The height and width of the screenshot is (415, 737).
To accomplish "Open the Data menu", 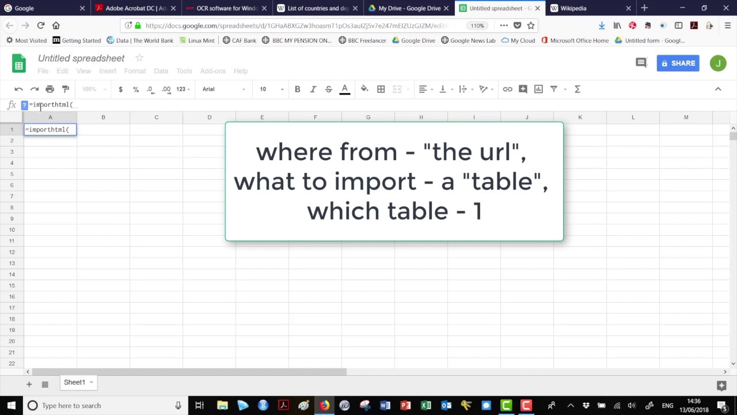I will pos(161,71).
